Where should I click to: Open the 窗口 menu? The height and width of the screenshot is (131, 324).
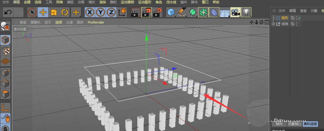click(205, 2)
